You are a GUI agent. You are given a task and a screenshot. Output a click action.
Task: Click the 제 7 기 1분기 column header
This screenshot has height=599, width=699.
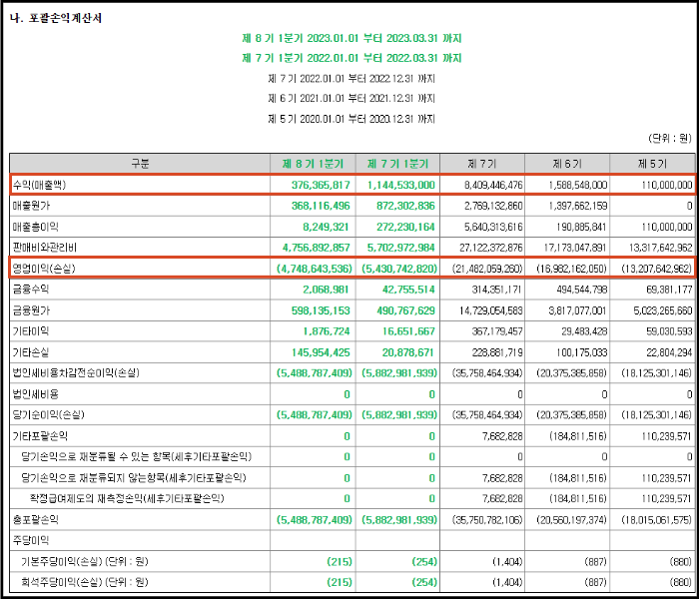pos(397,164)
